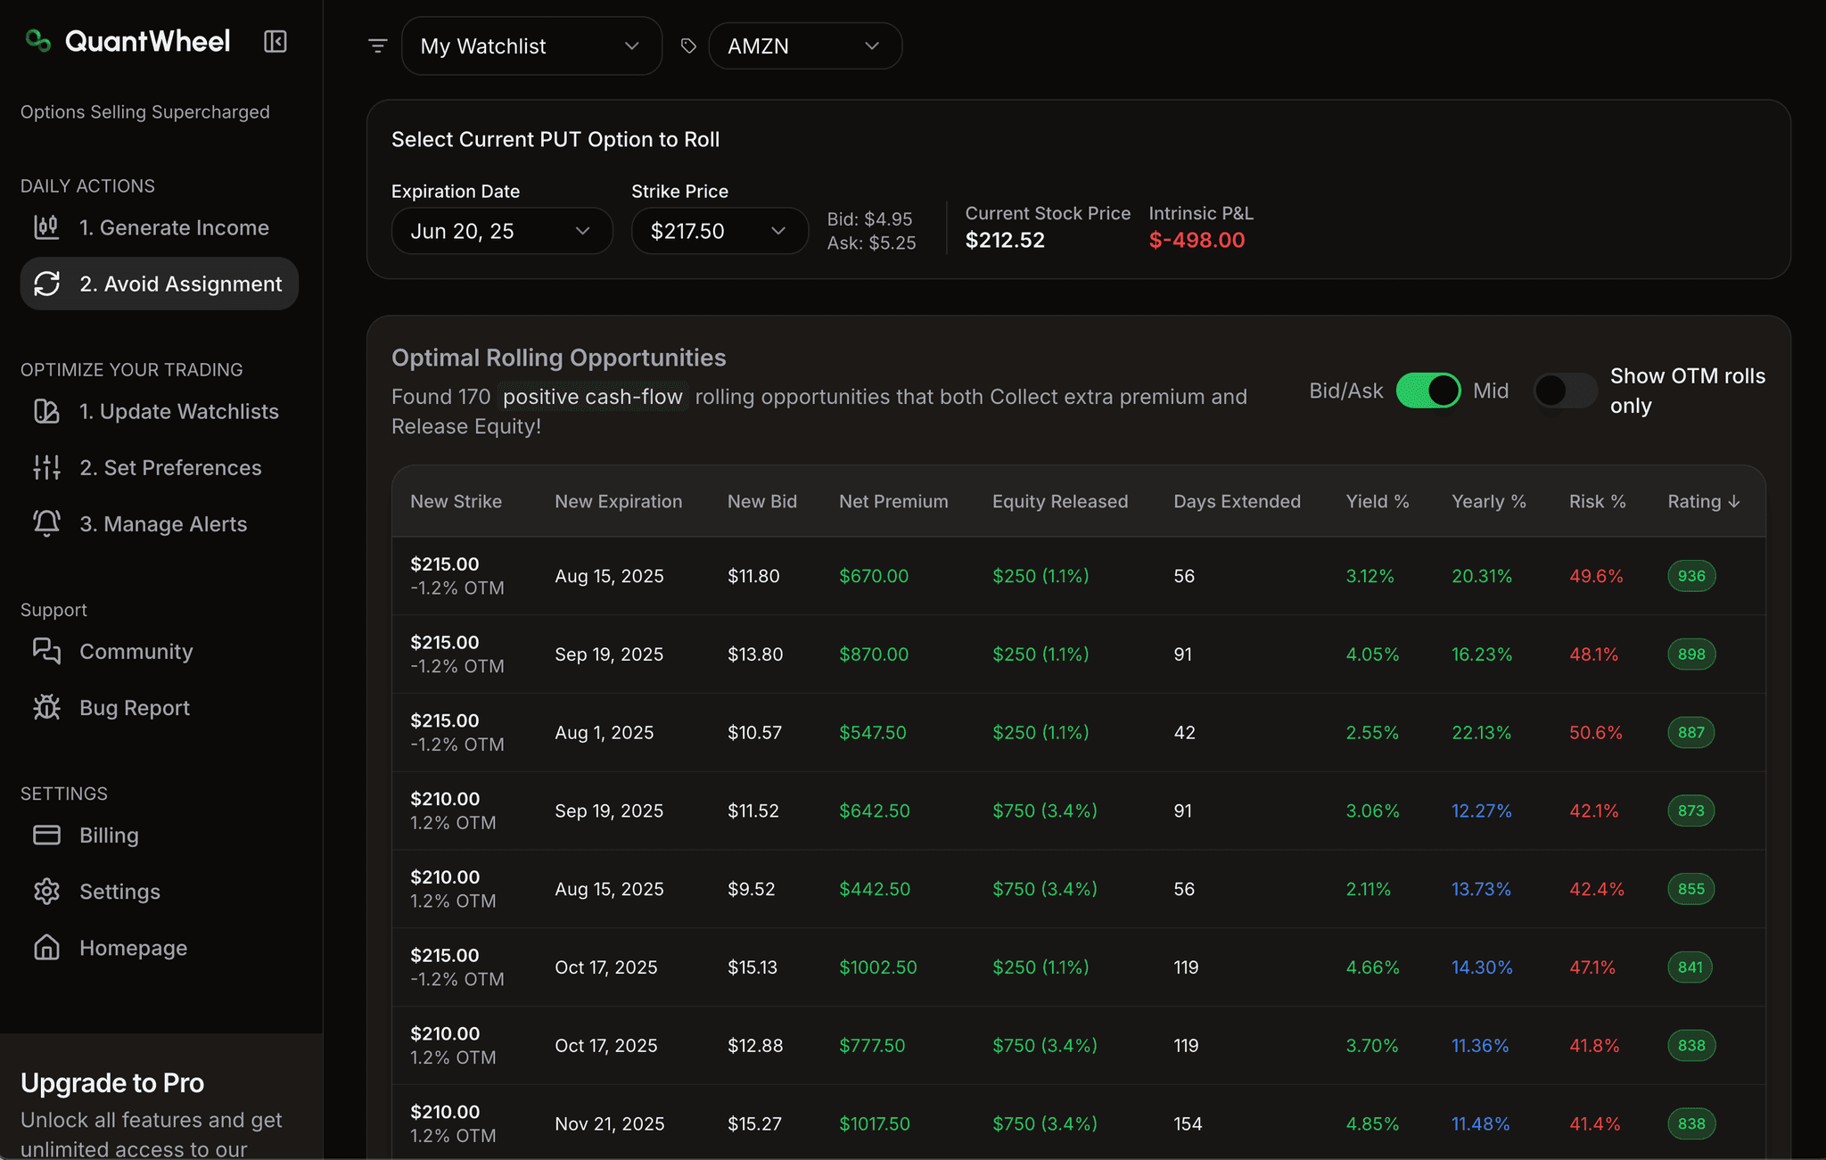Navigate to Homepage
Image resolution: width=1826 pixels, height=1160 pixels.
click(132, 947)
